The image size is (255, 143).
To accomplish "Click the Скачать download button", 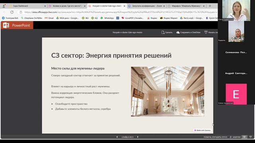I will (167, 33).
